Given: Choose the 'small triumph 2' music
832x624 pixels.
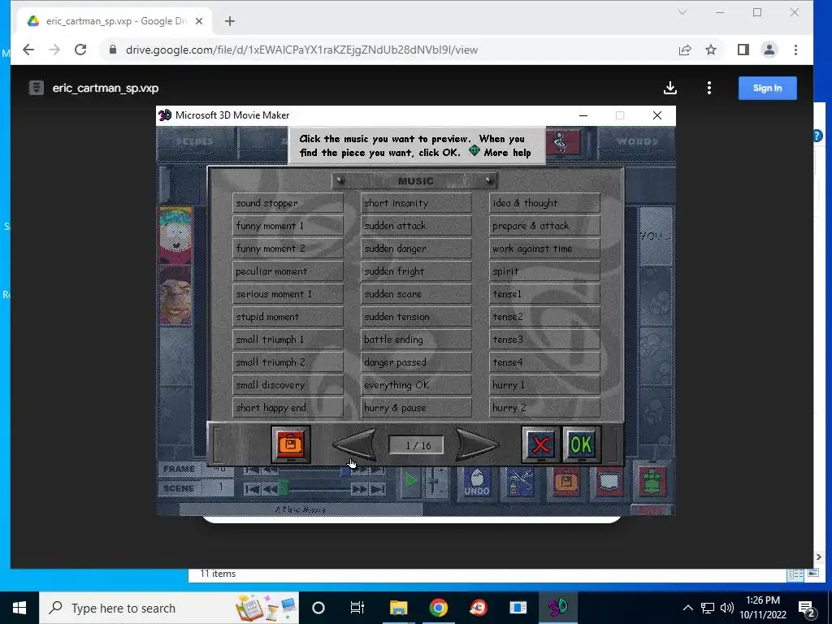Looking at the screenshot, I should coord(288,362).
